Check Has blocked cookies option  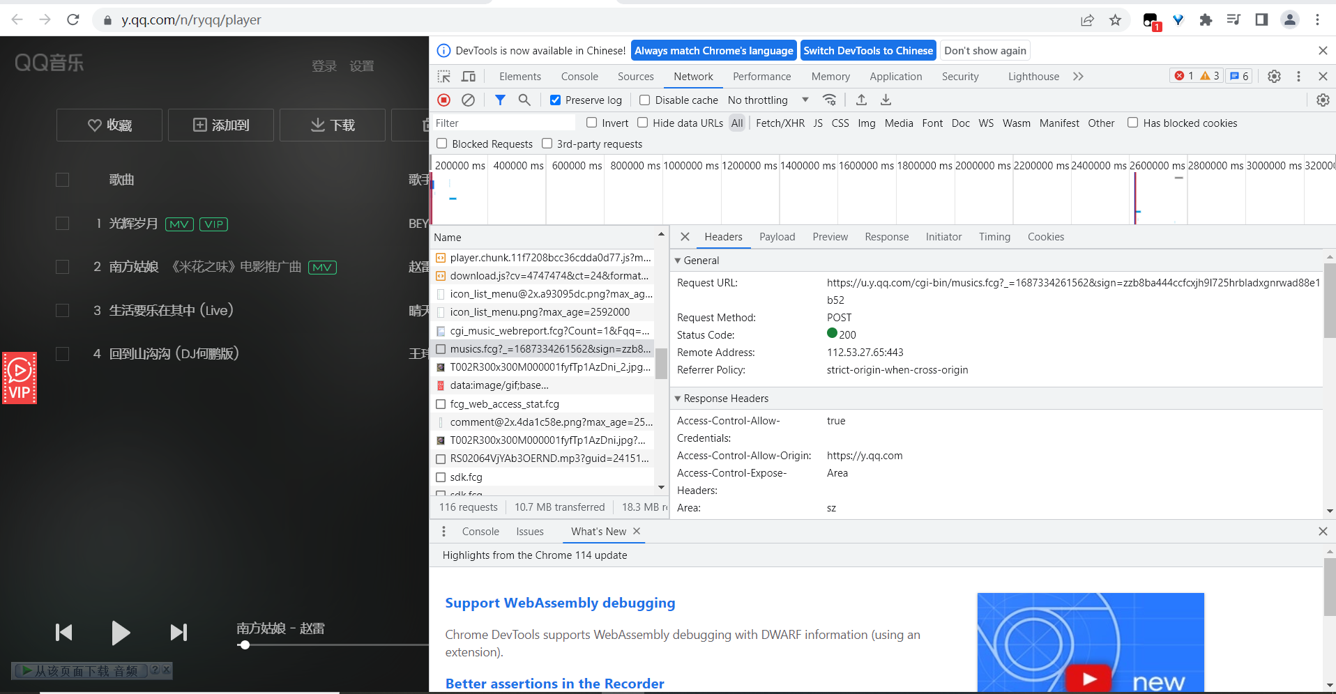coord(1133,123)
